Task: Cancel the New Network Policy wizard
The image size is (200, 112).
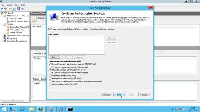Action: (x=144, y=95)
